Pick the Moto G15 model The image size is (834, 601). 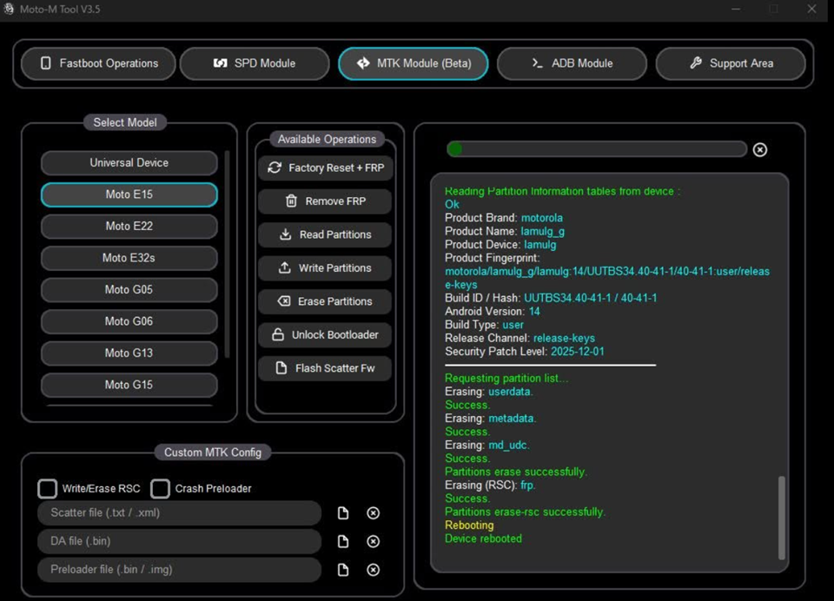[129, 385]
